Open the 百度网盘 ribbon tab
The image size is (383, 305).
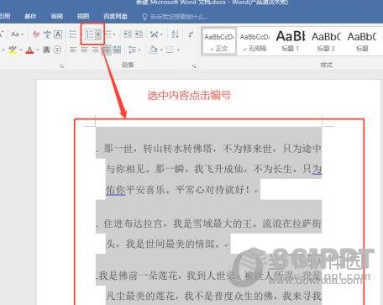coord(115,16)
